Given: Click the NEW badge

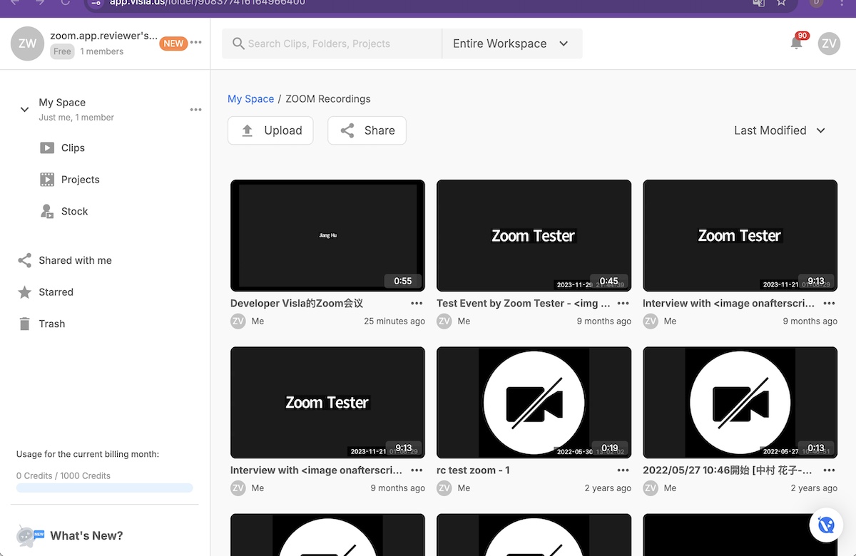Looking at the screenshot, I should pos(173,43).
